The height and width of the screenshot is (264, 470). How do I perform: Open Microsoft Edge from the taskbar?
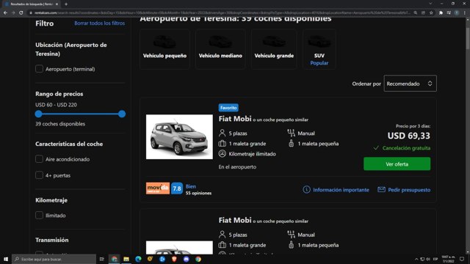138,259
